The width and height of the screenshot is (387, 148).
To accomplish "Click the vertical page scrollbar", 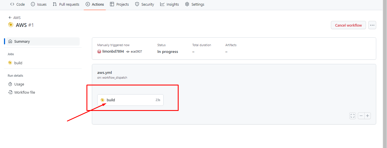I will coord(385,74).
